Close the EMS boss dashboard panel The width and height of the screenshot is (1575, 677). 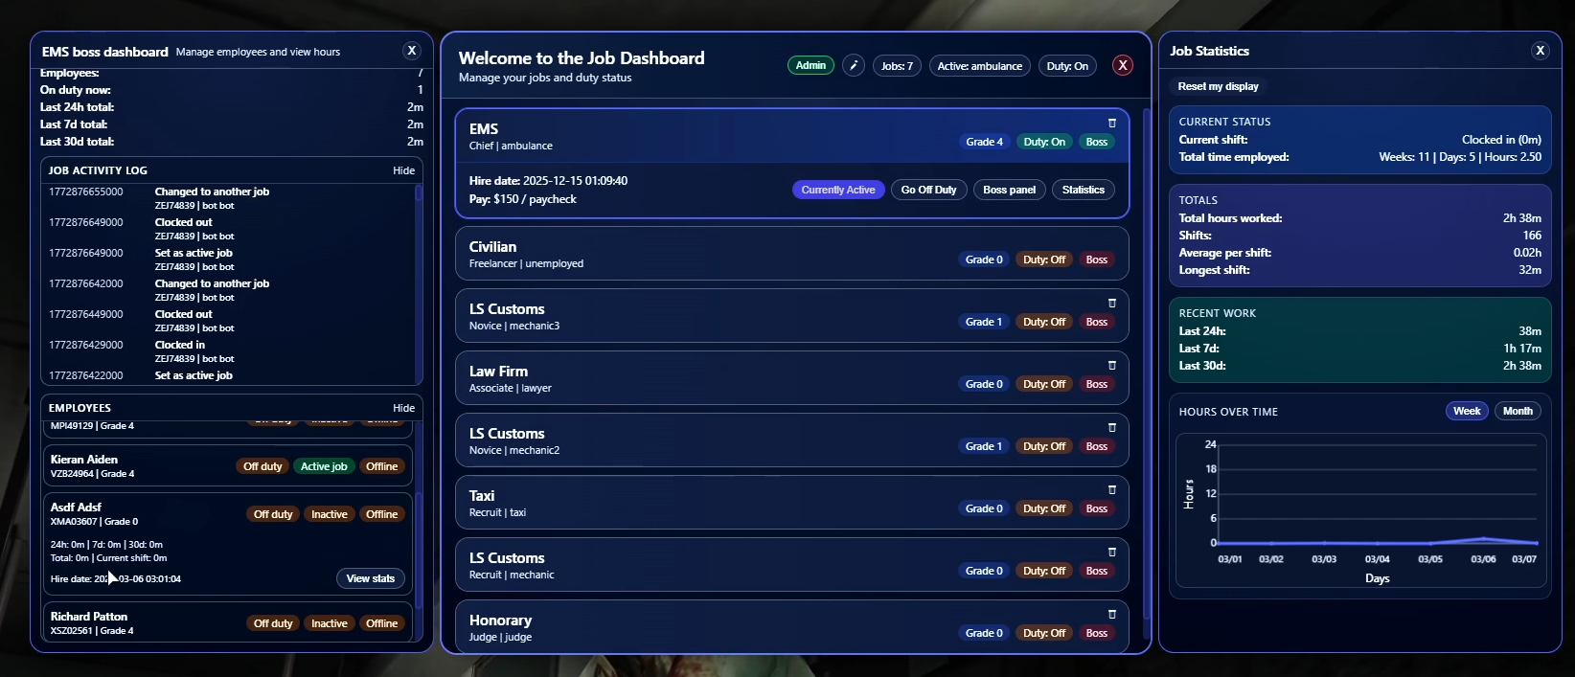411,51
